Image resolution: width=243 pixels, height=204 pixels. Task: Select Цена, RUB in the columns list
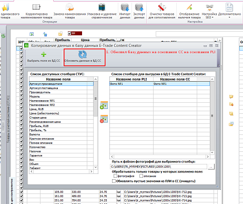click(61, 109)
